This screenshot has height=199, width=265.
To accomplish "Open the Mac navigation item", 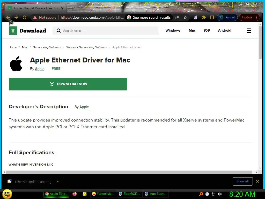I will pos(192,31).
